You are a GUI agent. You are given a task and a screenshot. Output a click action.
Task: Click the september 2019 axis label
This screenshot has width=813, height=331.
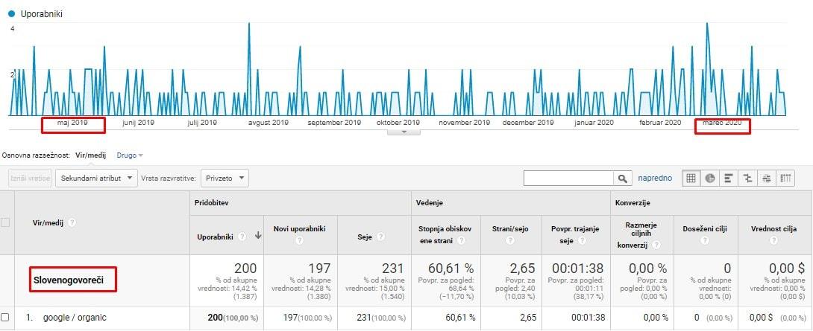click(334, 123)
